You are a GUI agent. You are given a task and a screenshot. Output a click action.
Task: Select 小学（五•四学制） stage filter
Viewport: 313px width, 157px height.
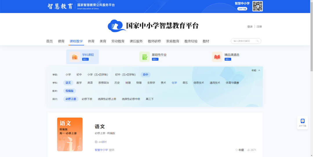point(99,75)
